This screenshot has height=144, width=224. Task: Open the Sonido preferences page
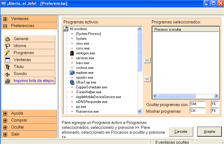tap(29, 74)
